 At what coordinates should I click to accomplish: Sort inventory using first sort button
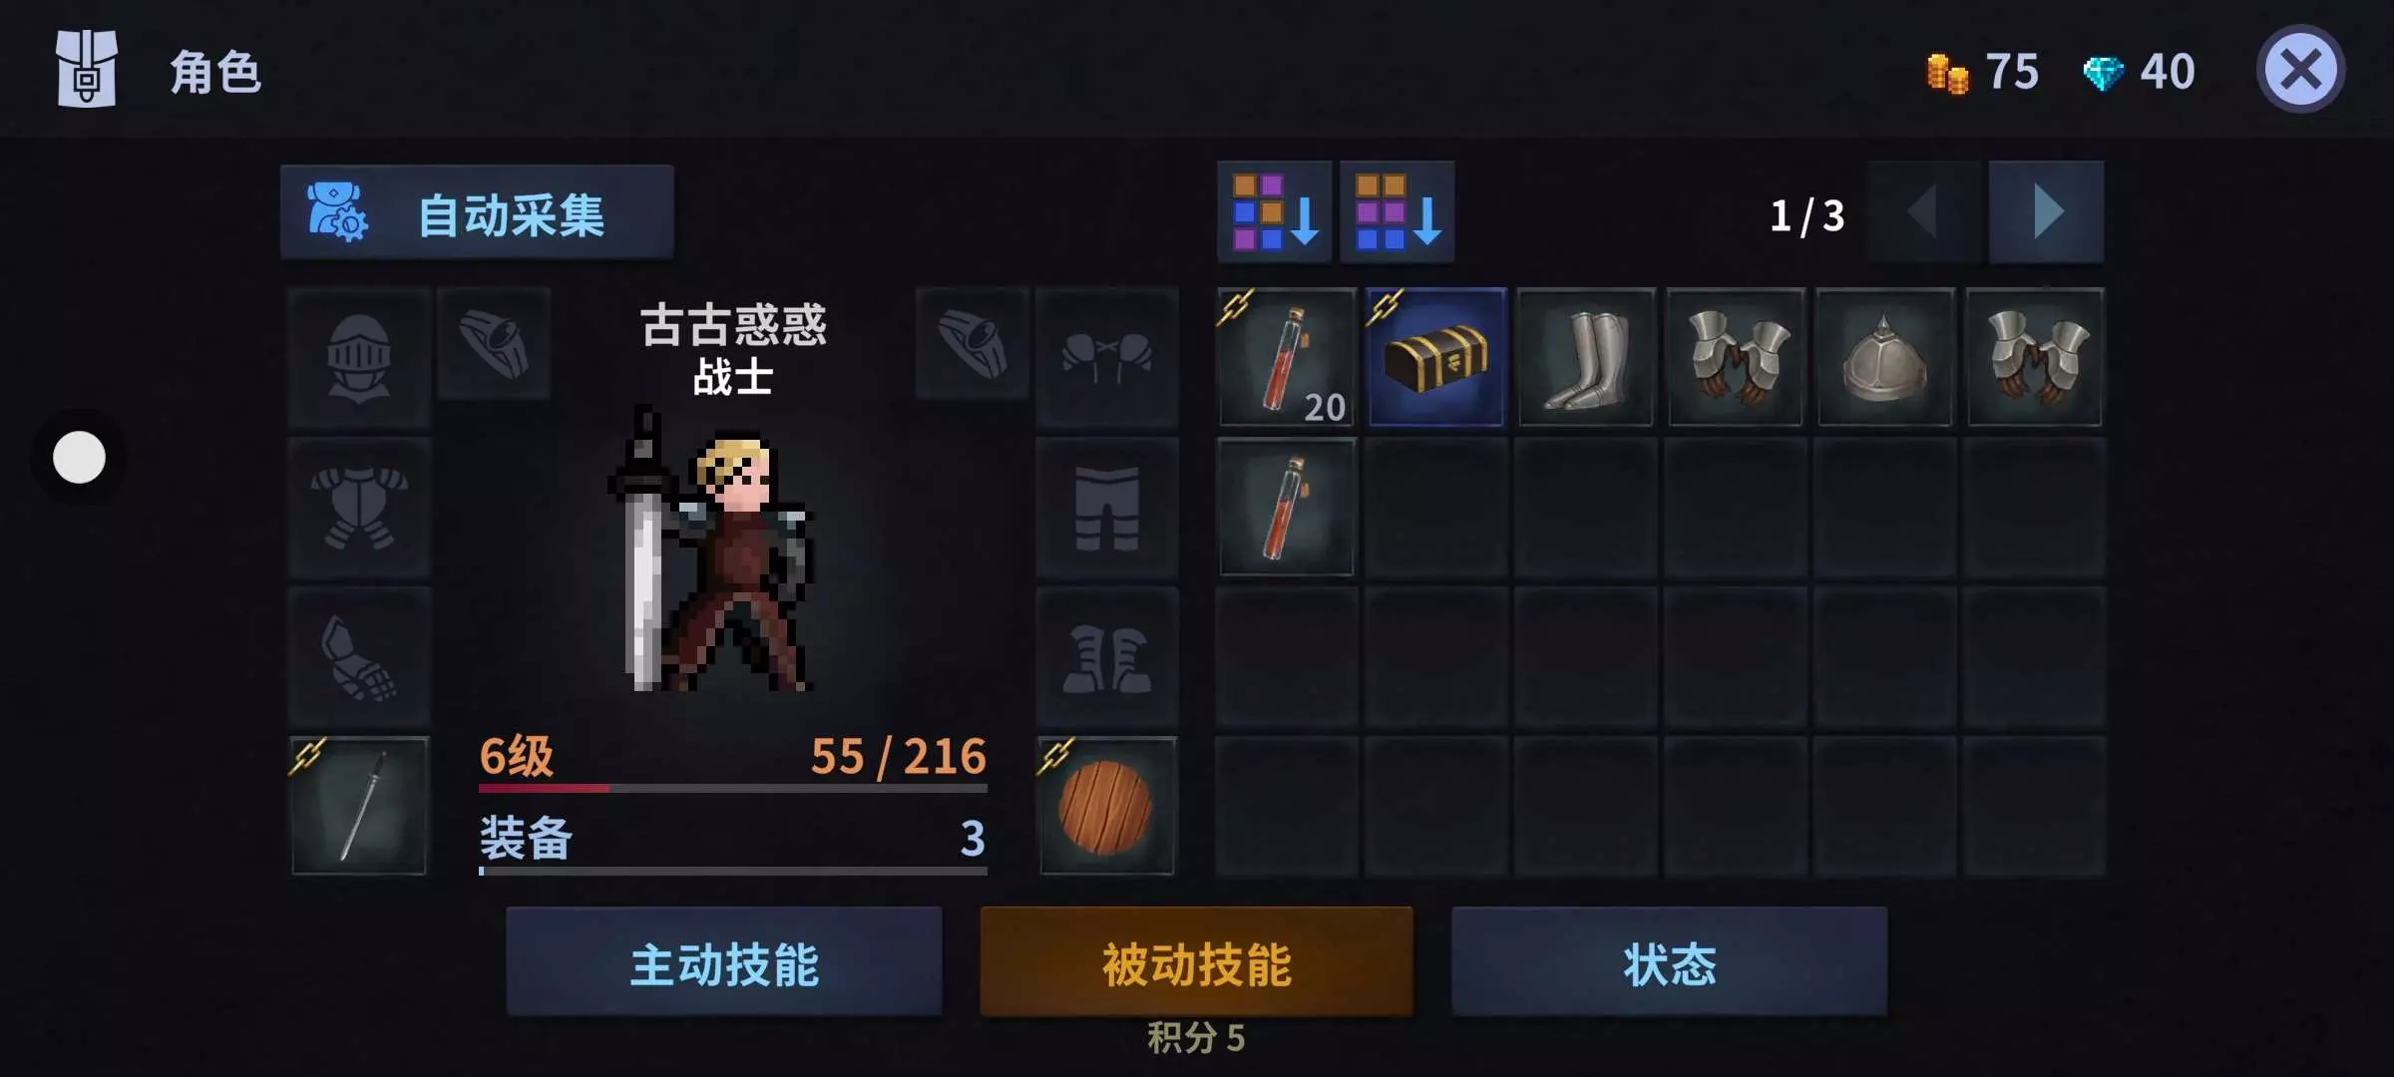(x=1274, y=211)
